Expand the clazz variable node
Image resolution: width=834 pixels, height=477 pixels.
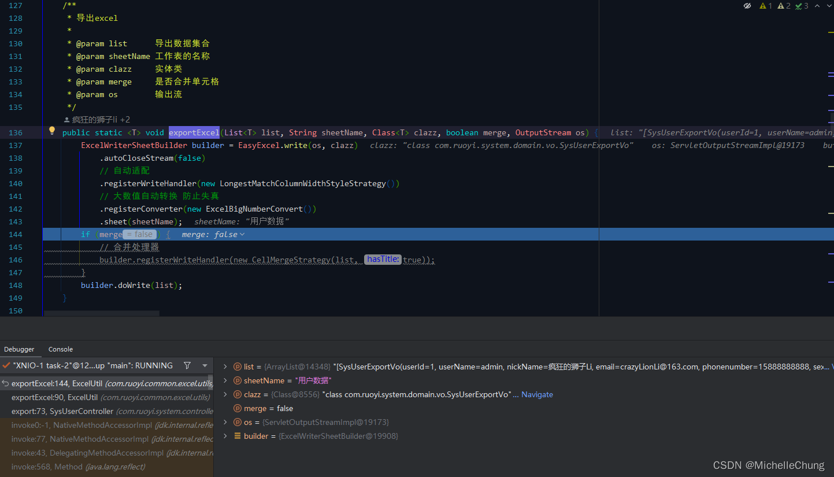pos(225,394)
